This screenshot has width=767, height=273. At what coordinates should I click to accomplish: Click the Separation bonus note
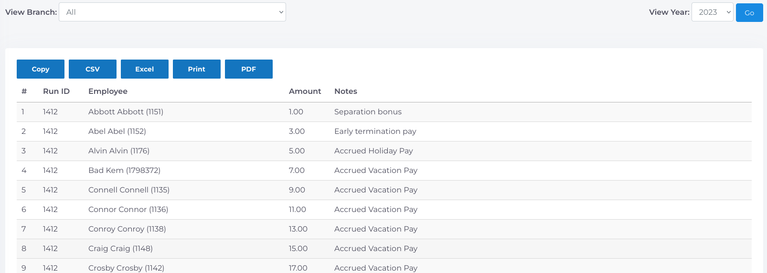368,112
